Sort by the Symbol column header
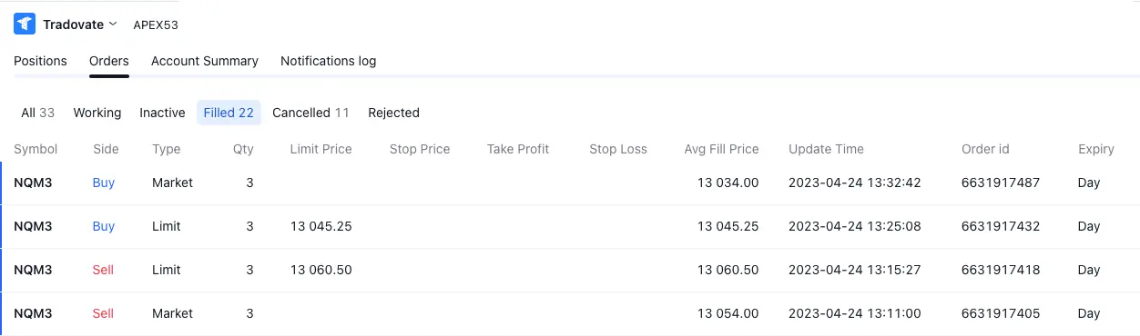The width and height of the screenshot is (1140, 336). (x=36, y=149)
